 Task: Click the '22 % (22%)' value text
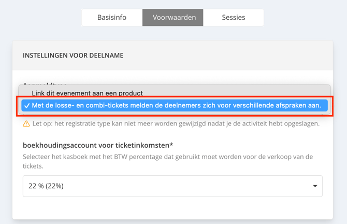click(x=46, y=186)
